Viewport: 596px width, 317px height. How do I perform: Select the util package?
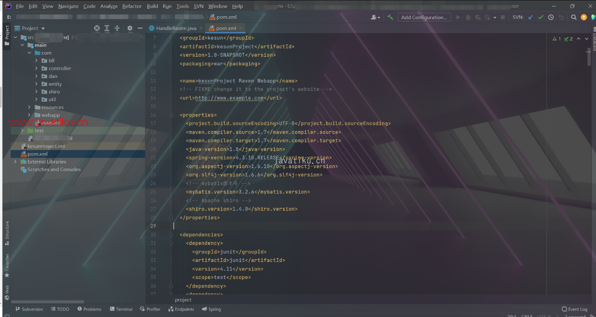click(52, 99)
